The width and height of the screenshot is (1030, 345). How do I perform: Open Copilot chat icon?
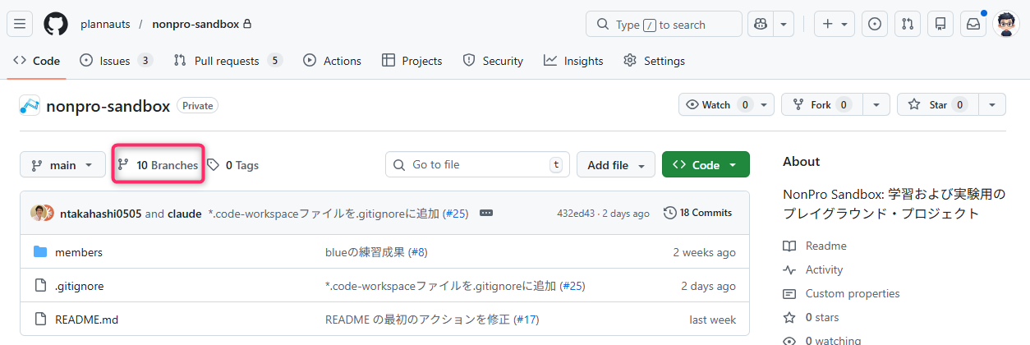pos(760,24)
